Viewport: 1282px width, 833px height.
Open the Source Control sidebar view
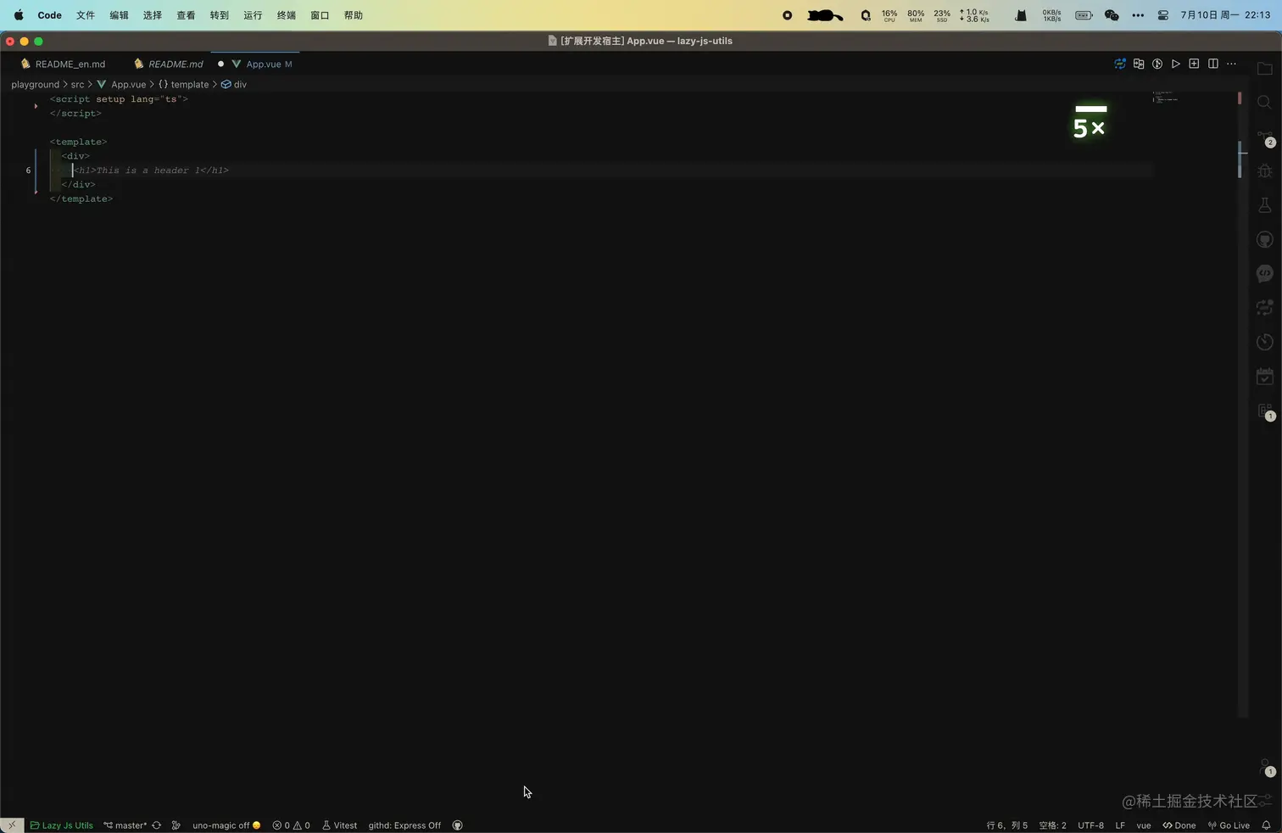[x=1265, y=136]
